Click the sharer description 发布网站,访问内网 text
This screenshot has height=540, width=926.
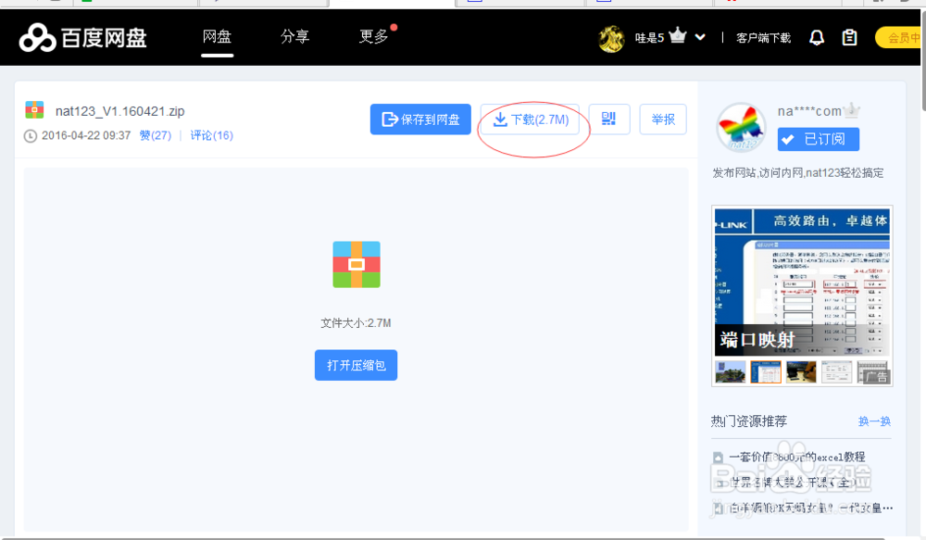(798, 173)
